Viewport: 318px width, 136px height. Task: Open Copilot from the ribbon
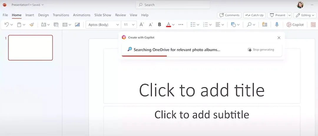[295, 25]
